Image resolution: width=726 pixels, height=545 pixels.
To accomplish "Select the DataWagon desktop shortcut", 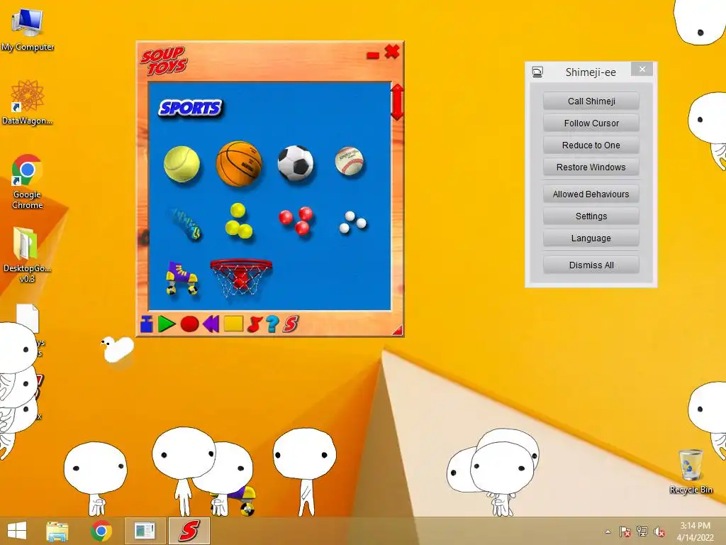I will click(28, 102).
